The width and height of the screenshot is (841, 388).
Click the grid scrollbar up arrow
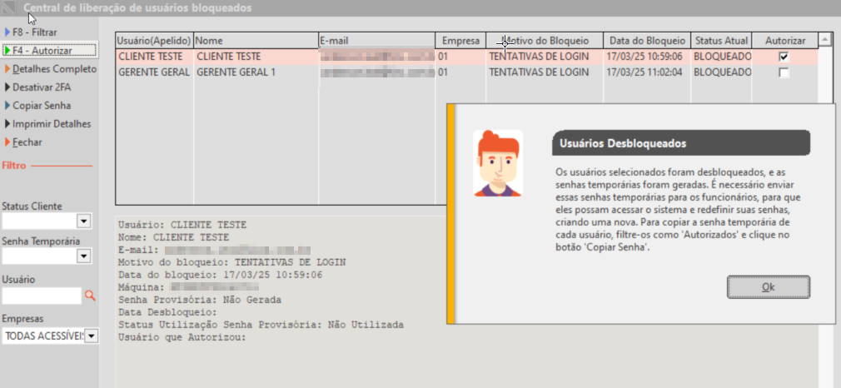click(x=824, y=40)
